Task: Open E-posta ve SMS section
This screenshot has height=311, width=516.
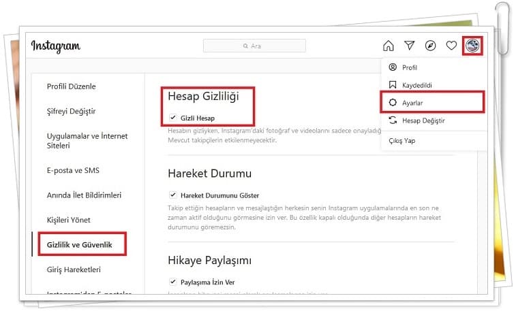Action: 73,170
